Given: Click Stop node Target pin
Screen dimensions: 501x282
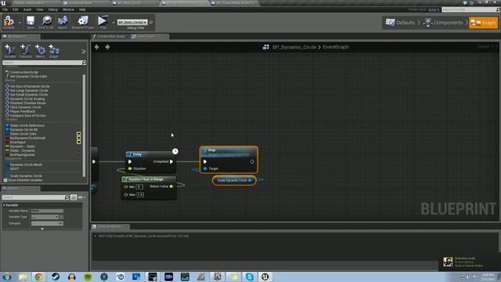Looking at the screenshot, I should 205,168.
